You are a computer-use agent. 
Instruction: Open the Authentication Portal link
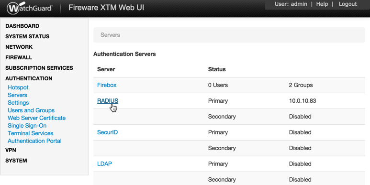(x=34, y=141)
